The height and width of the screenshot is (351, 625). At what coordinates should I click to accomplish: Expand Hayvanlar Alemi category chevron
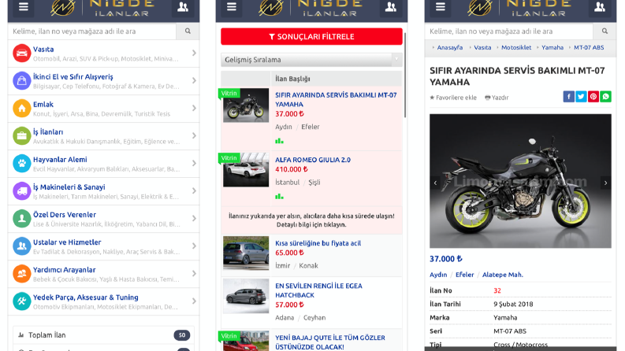(194, 163)
